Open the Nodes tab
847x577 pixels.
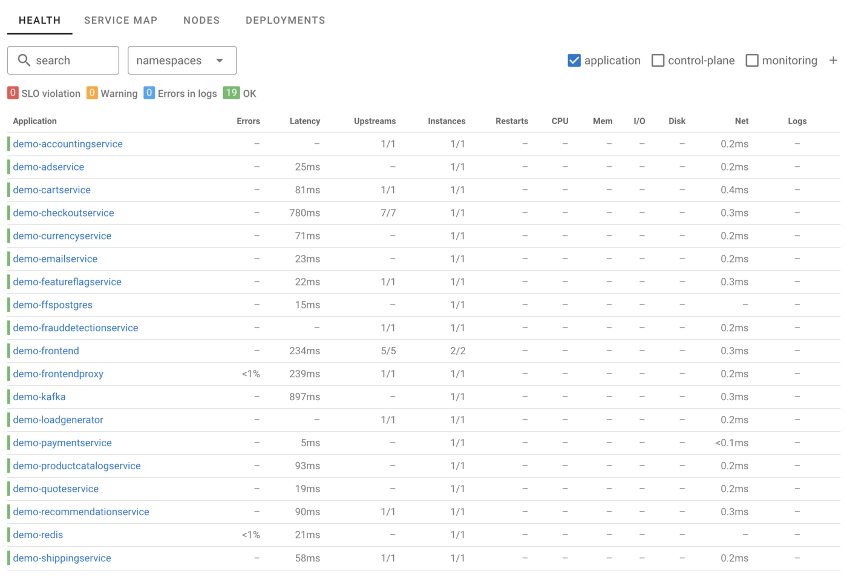201,21
